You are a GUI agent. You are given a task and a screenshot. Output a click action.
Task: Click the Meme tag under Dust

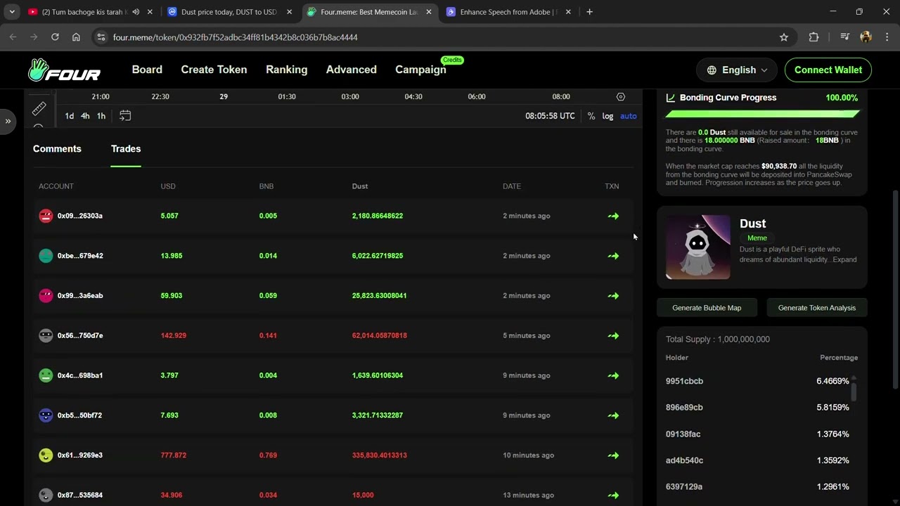(x=757, y=238)
